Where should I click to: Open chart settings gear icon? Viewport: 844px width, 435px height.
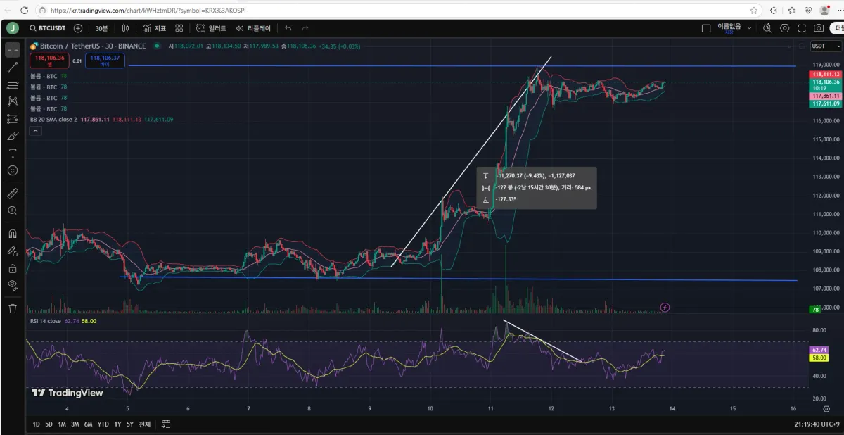(x=785, y=28)
